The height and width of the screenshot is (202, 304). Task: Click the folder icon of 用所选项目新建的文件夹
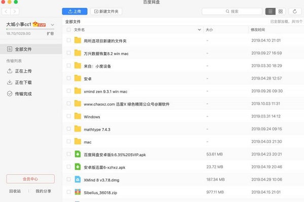pos(78,40)
